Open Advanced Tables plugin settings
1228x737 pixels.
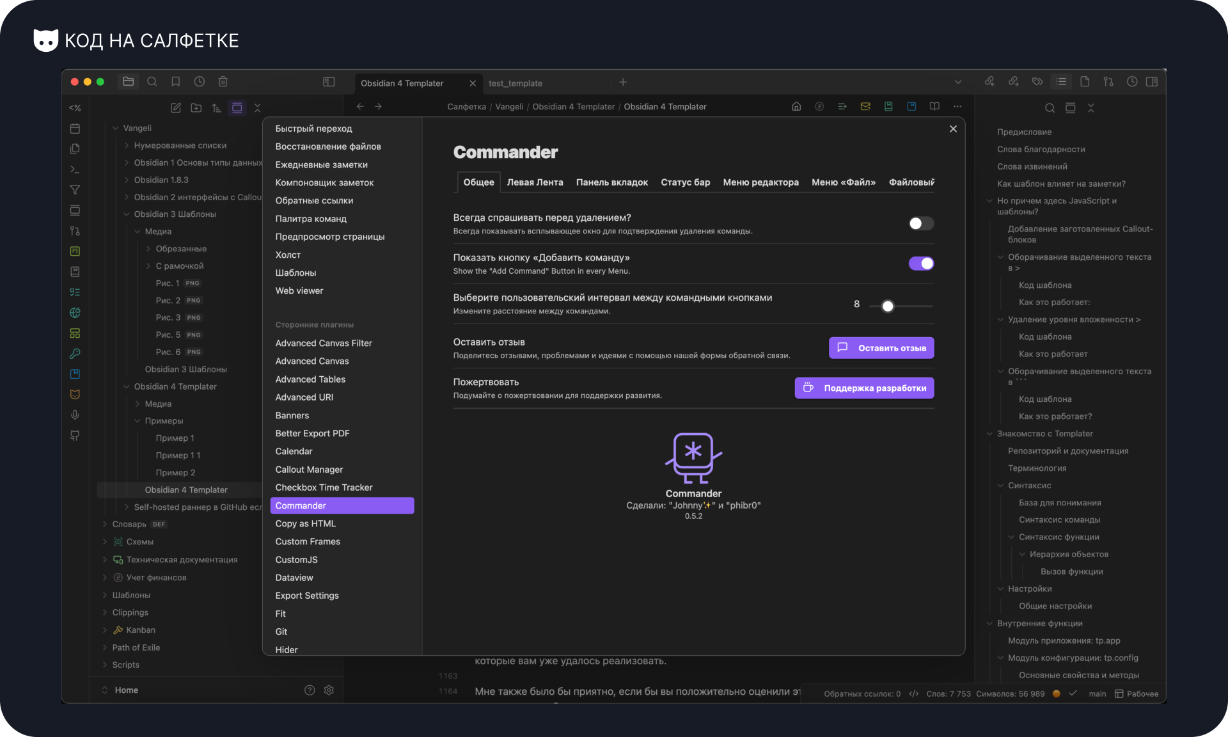tap(310, 379)
